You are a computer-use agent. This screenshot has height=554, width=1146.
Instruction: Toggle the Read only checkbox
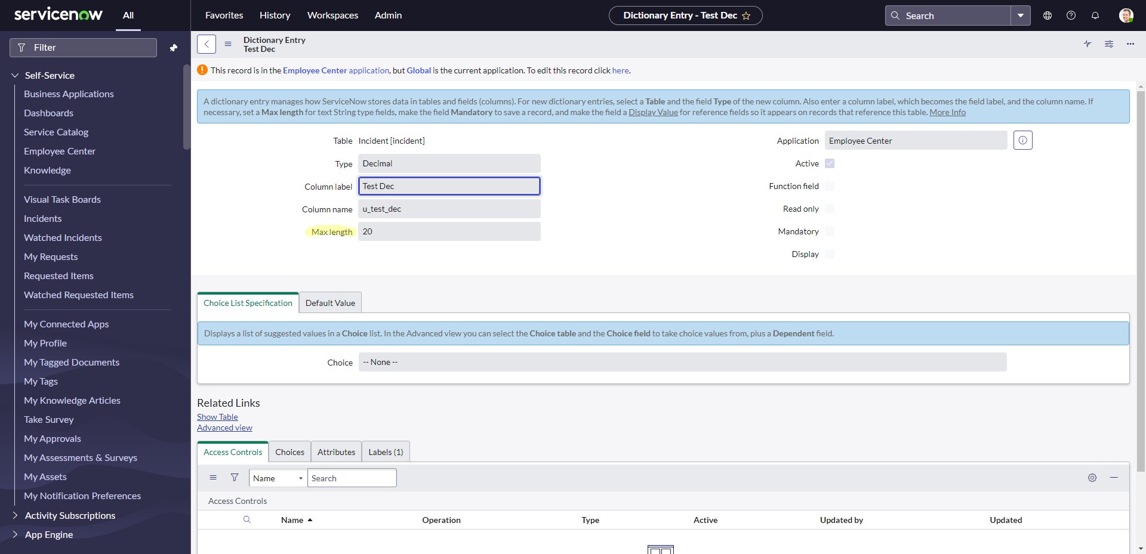tap(830, 209)
